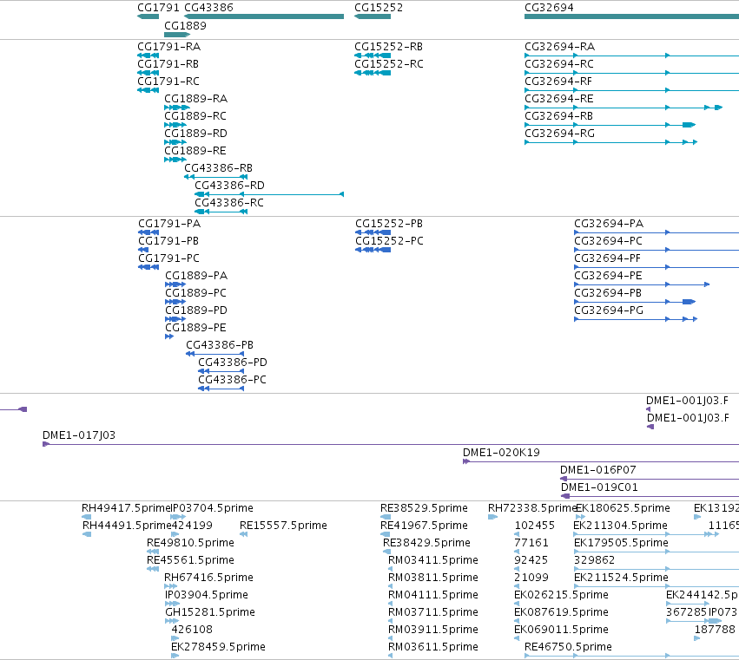The width and height of the screenshot is (739, 660).
Task: Open transcript CG32694-RB
Action: tap(558, 116)
